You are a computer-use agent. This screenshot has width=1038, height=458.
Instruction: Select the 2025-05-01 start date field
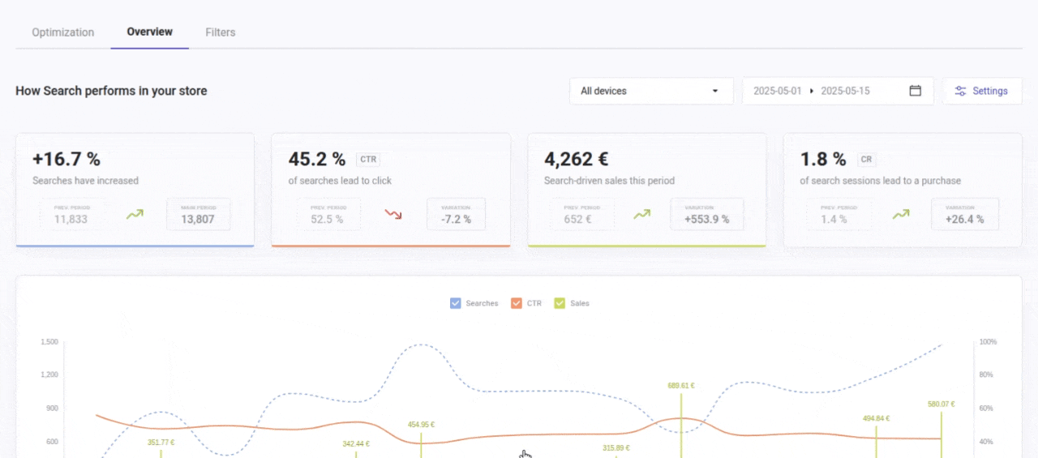(778, 91)
